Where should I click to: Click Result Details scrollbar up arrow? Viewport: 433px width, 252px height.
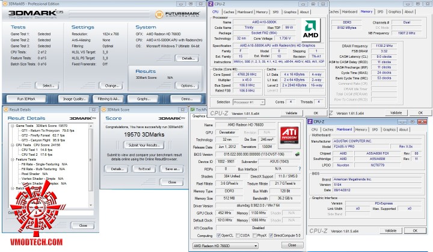pos(91,126)
